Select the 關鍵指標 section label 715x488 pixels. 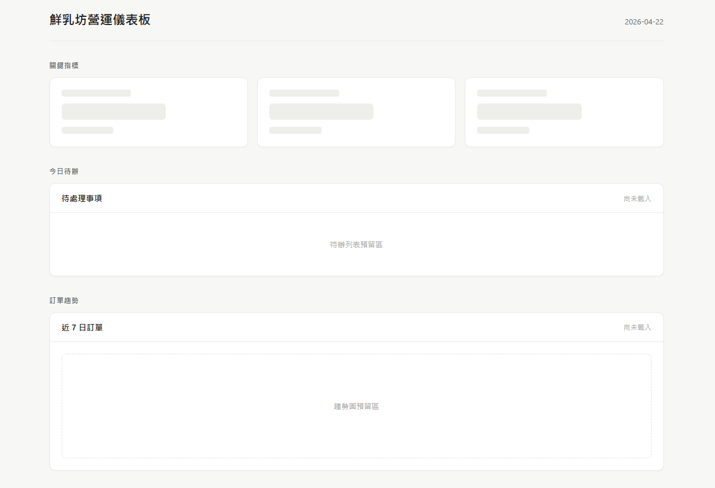[64, 66]
